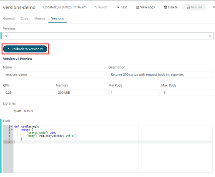Viewport: 215px width, 177px height.
Task: Open View Logs list icon
Action: [137, 7]
